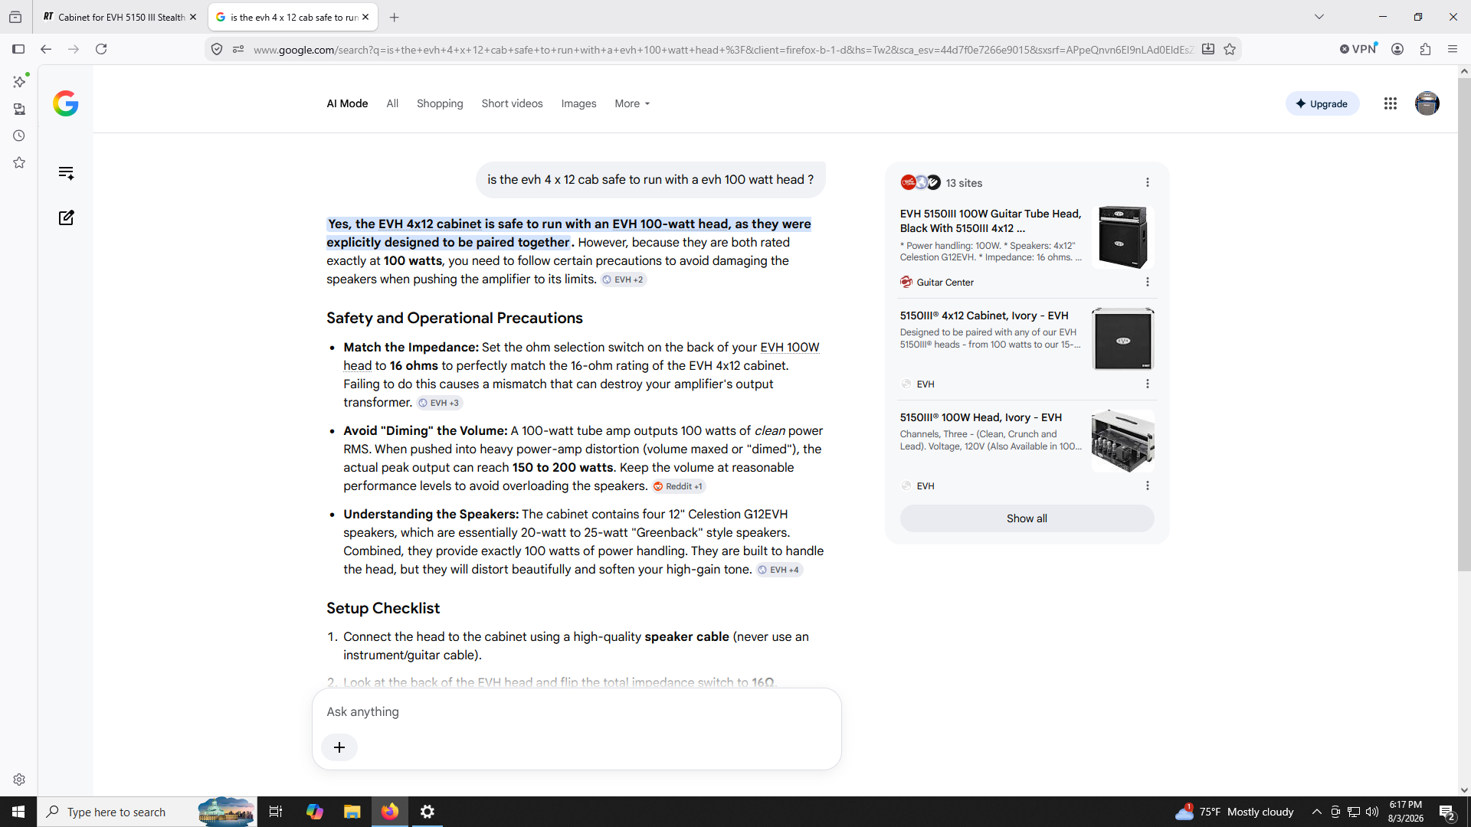Expand the More search filters dropdown
This screenshot has width=1471, height=827.
pyautogui.click(x=632, y=103)
